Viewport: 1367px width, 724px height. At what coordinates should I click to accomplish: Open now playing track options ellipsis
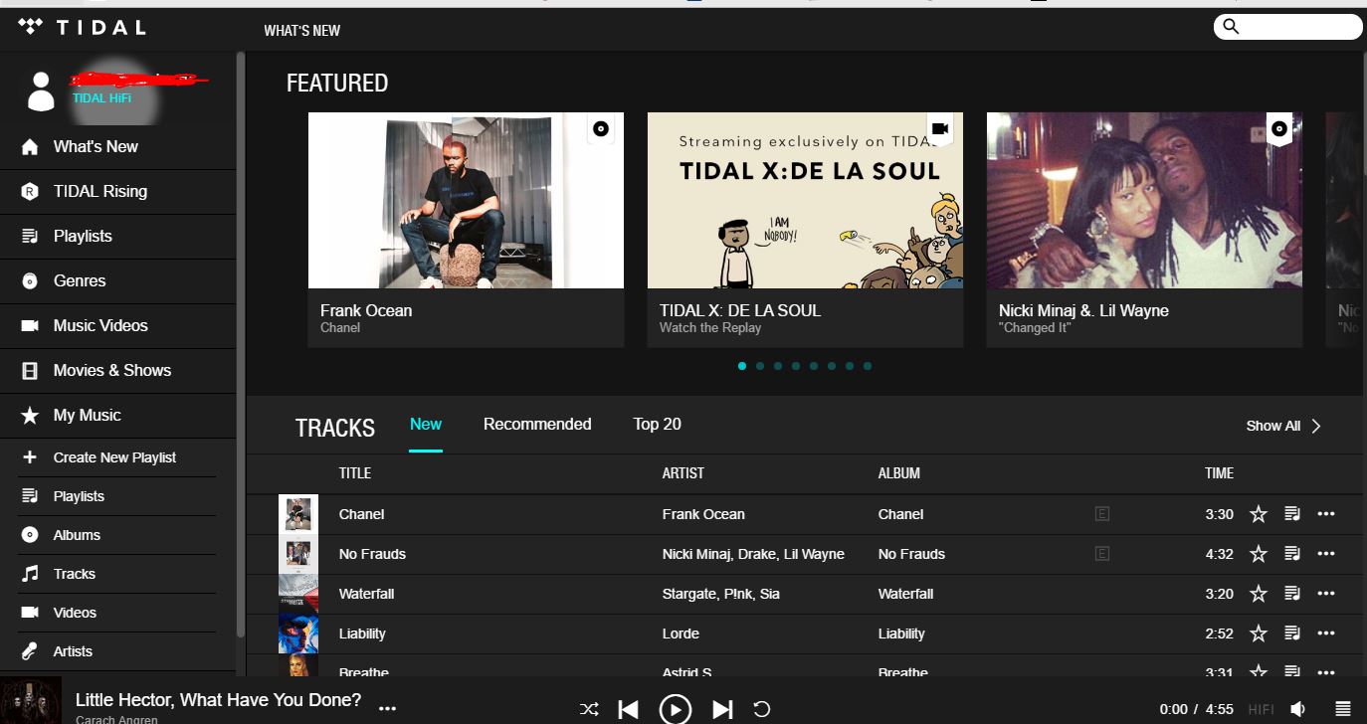point(388,709)
